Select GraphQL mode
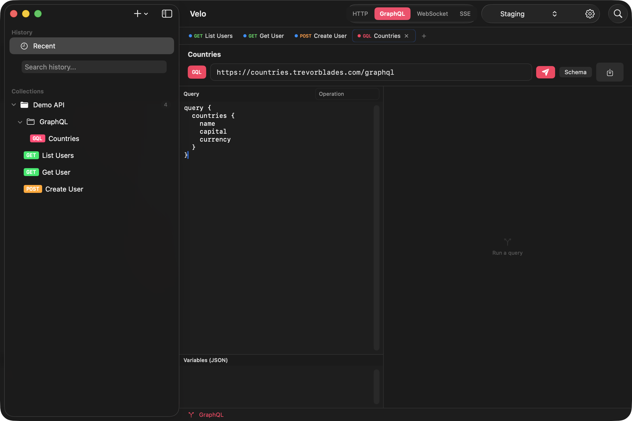 coord(392,14)
